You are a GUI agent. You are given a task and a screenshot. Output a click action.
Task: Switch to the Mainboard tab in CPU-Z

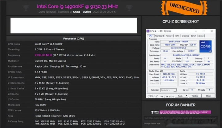(159, 36)
